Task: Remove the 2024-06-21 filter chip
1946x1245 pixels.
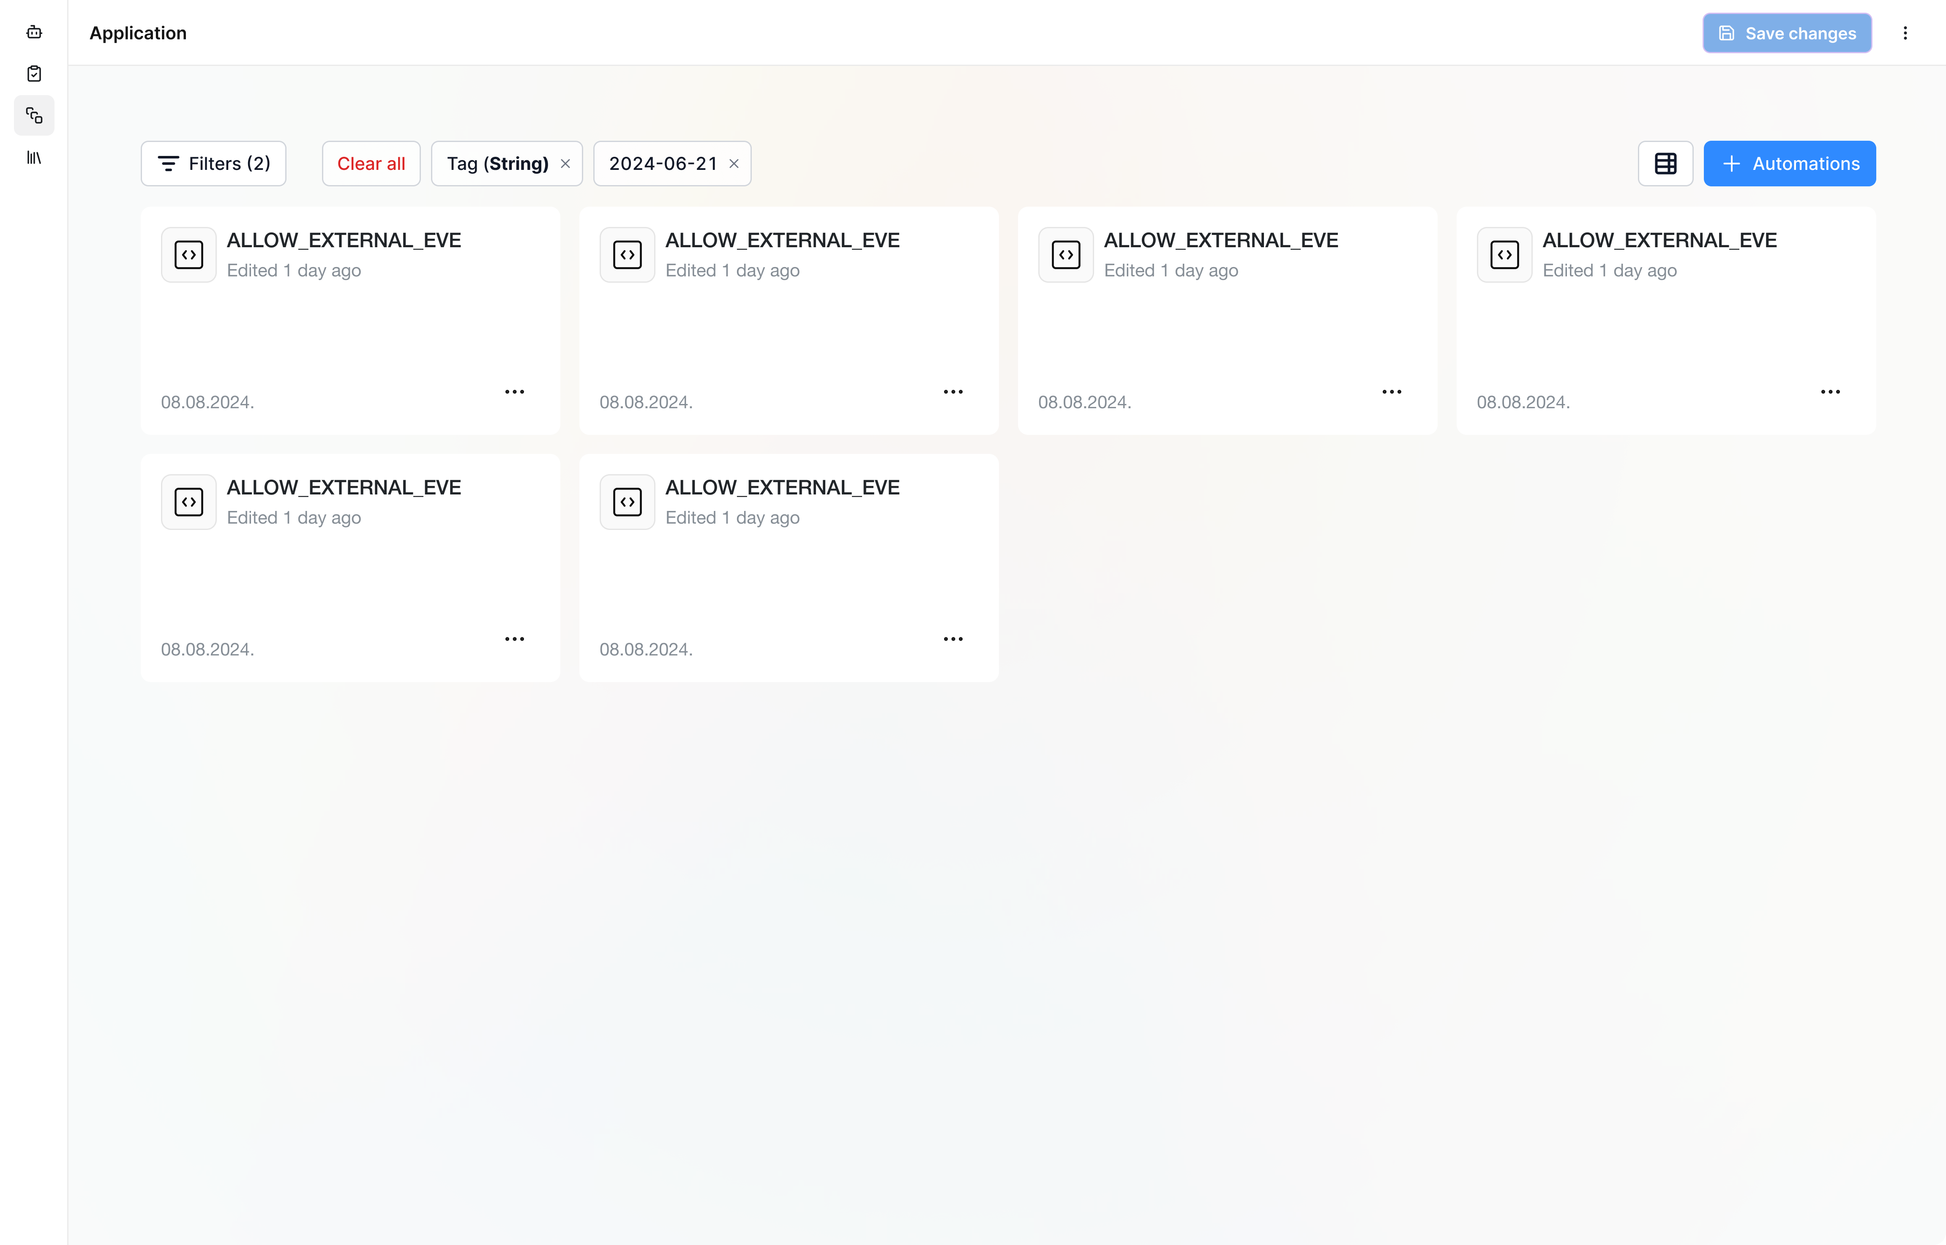Action: [x=734, y=163]
